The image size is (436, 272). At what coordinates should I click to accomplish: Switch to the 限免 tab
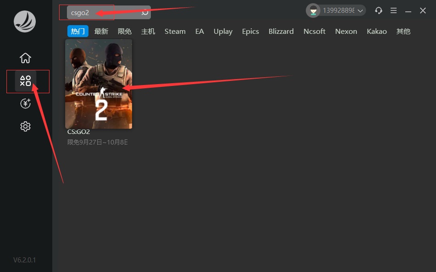click(x=125, y=32)
